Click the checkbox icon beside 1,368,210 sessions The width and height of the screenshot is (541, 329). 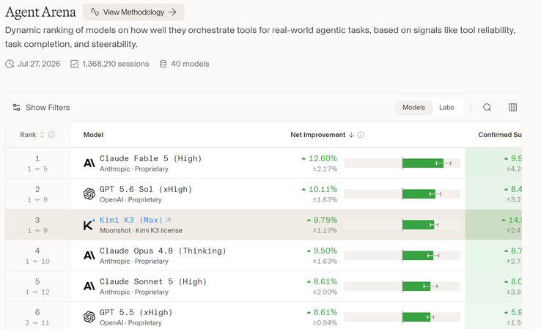(74, 64)
